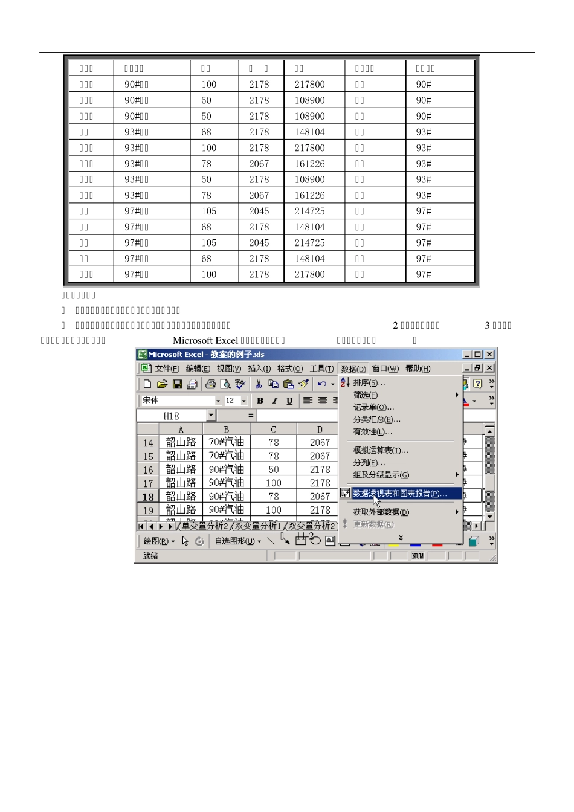This screenshot has width=574, height=812.
Task: Open more standard toolbar buttons chevron
Action: pos(491,384)
